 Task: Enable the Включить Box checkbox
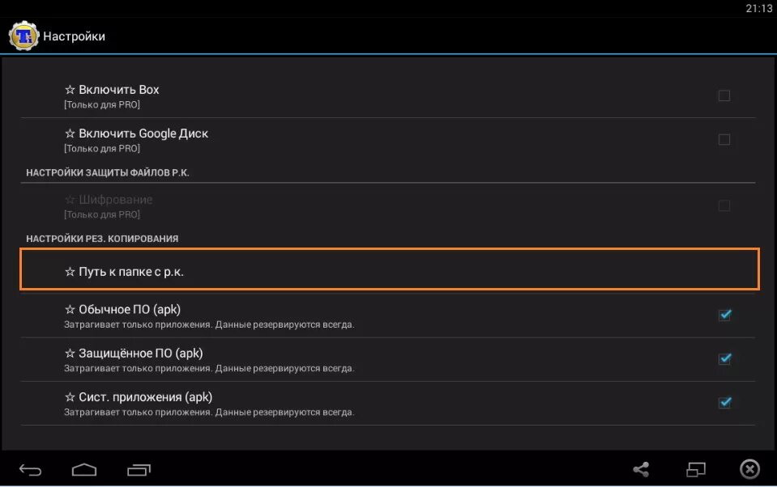point(724,95)
